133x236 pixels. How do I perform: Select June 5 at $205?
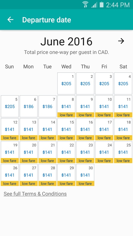point(10,106)
